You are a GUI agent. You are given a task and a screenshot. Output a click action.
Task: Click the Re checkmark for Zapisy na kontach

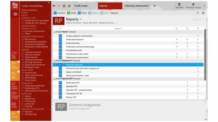(198, 72)
